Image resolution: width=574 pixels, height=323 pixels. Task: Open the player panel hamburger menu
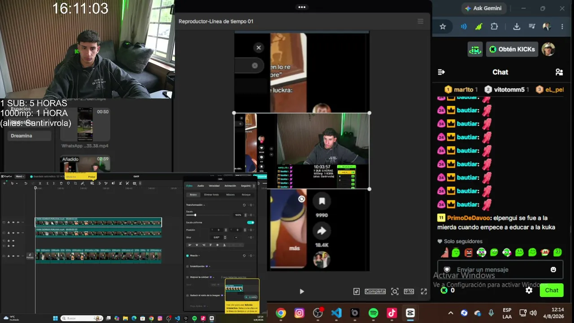[420, 21]
